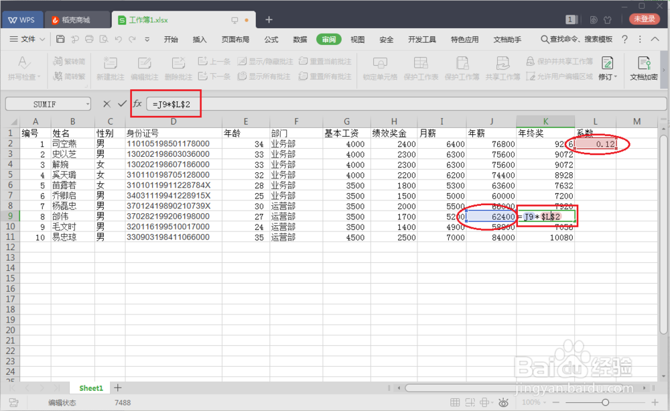
Task: Select the Sheet1 tab at the bottom
Action: coord(90,388)
